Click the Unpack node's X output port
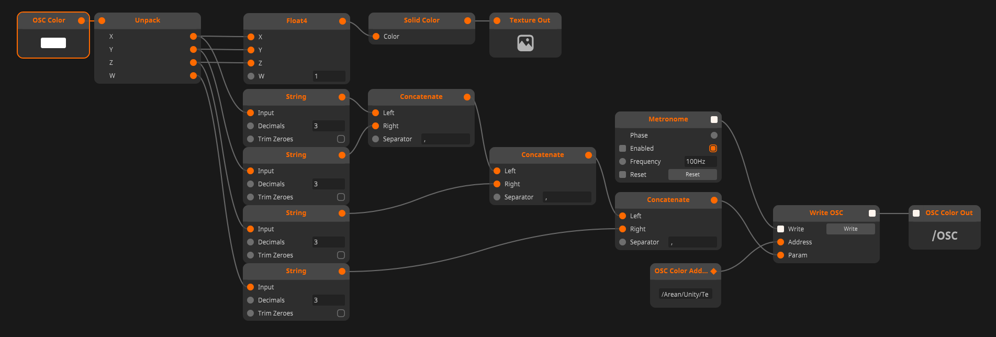996x337 pixels. pyautogui.click(x=193, y=37)
